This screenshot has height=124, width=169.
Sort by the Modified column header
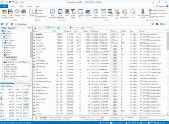pos(100,31)
